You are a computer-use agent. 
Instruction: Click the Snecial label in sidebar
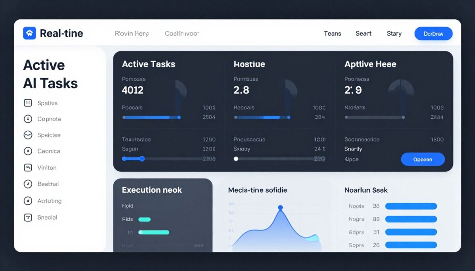(47, 218)
